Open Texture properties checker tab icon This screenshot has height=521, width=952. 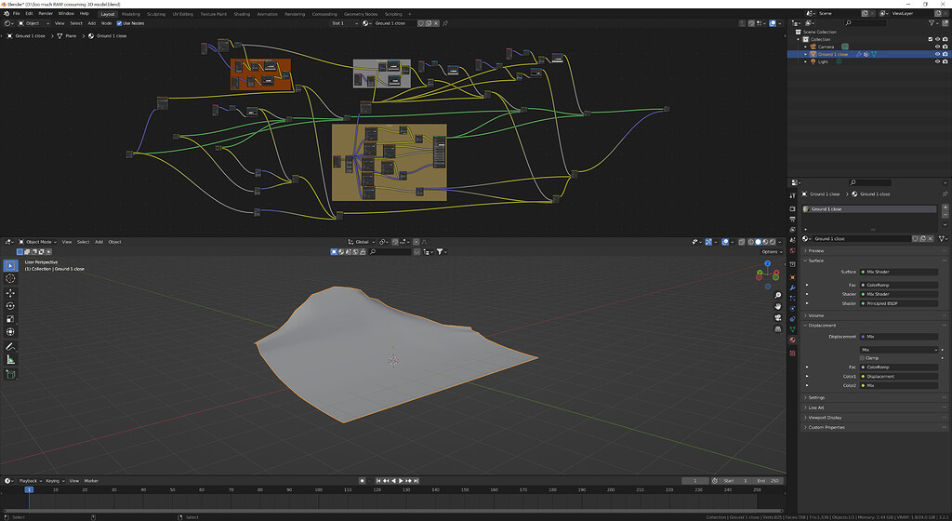point(792,353)
